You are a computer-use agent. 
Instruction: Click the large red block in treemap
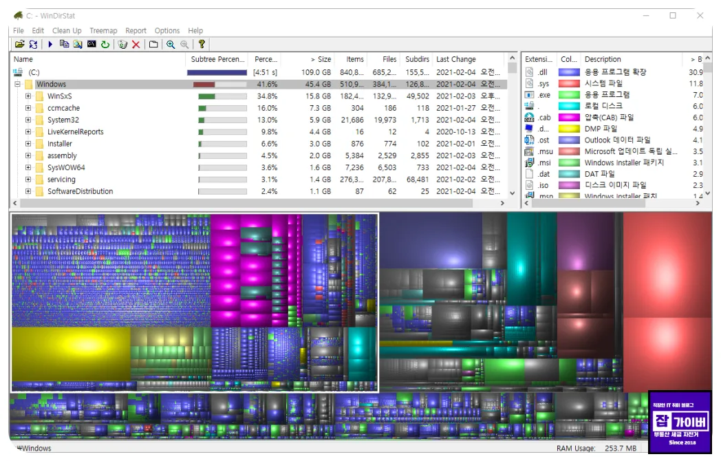(667, 264)
